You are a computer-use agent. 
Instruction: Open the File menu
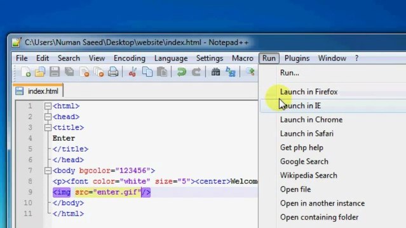pos(22,58)
